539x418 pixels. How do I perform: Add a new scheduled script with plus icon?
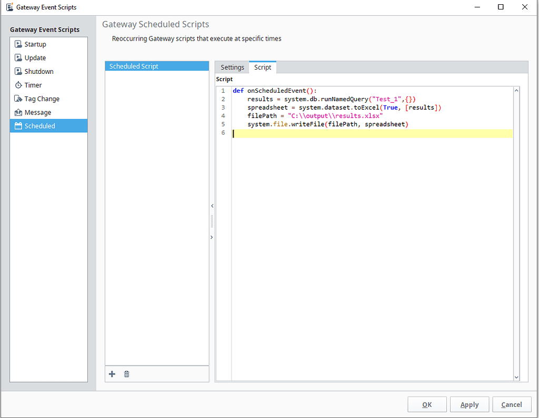(112, 374)
